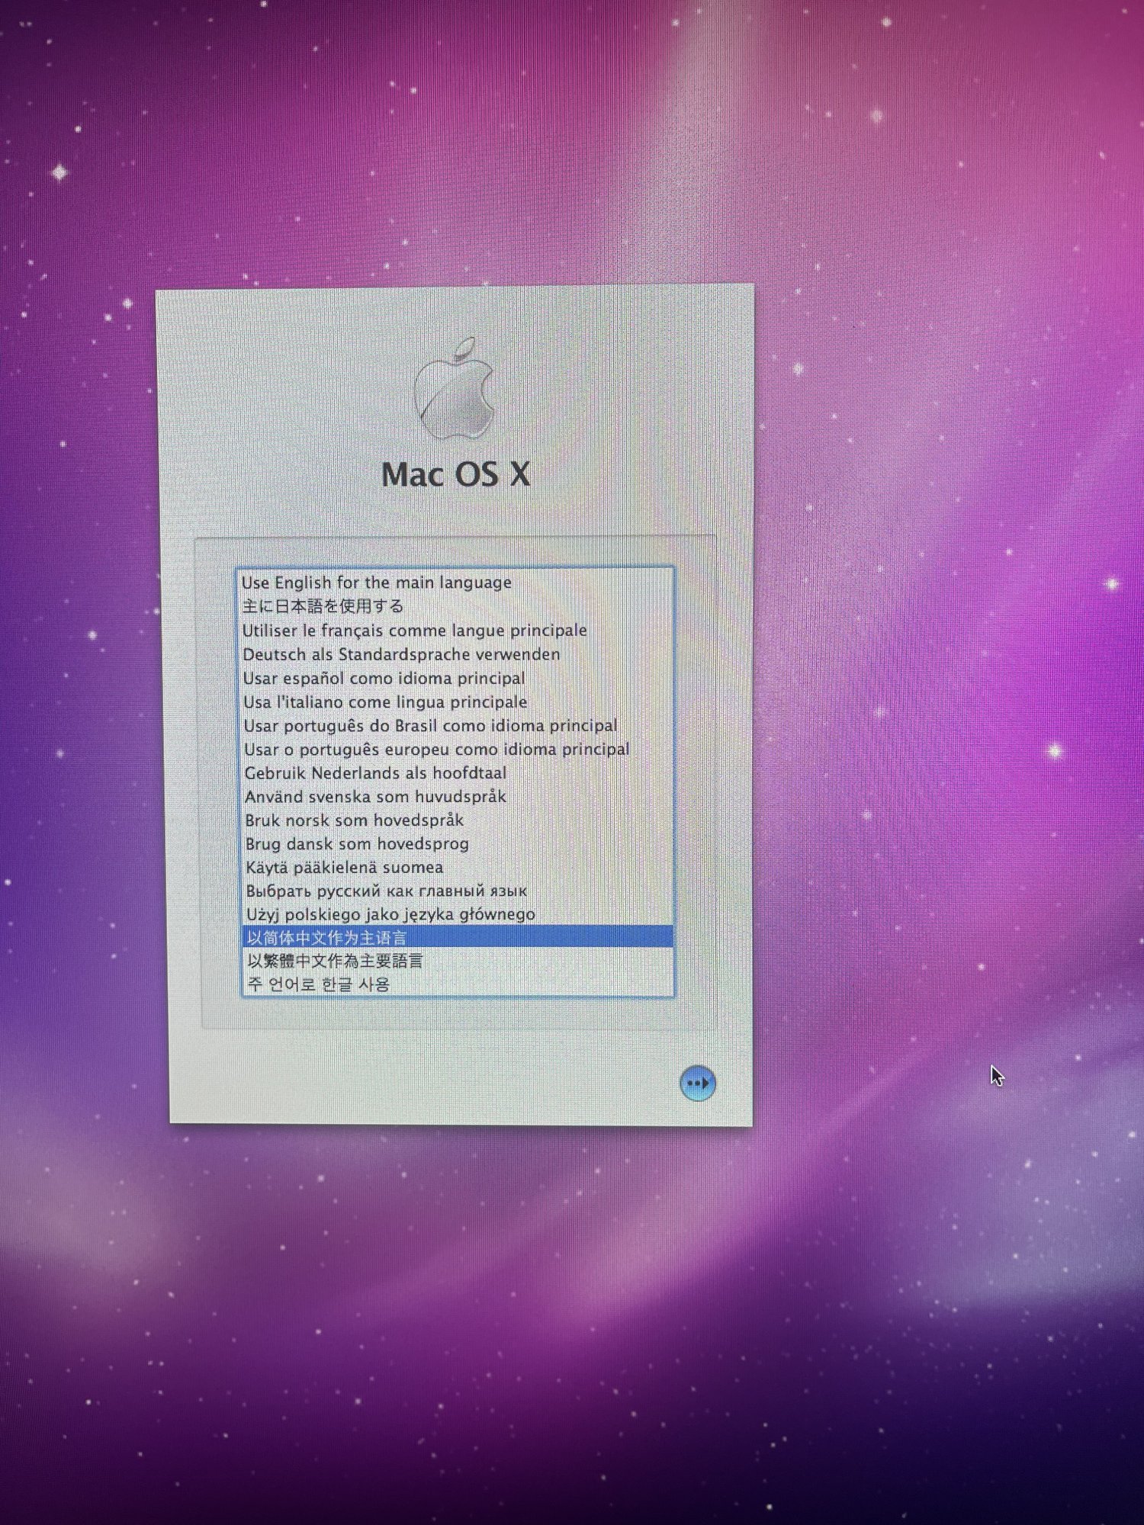
Task: Pick "Usar o português europeu como idioma principal"
Action: point(457,749)
